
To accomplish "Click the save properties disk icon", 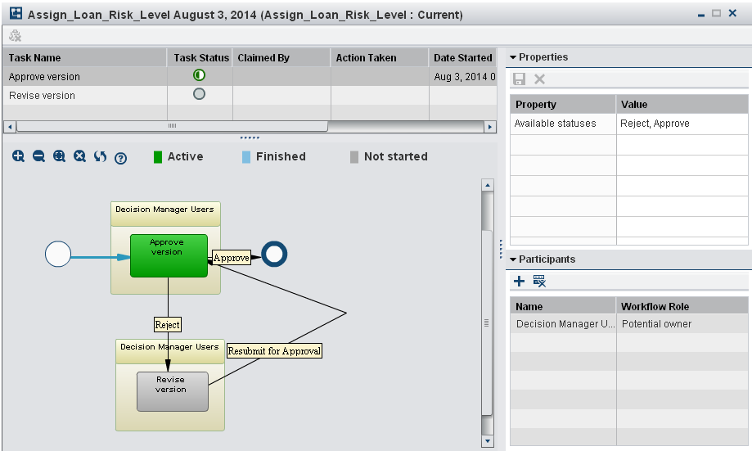I will (x=519, y=79).
